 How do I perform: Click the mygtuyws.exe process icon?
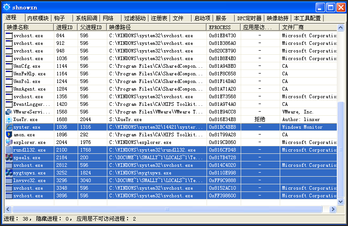tap(9, 173)
